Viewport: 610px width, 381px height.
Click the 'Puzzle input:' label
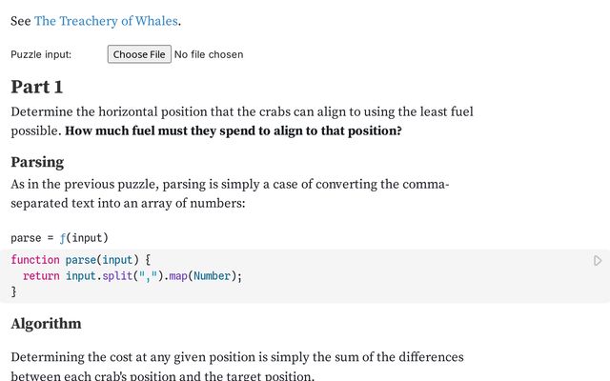pyautogui.click(x=41, y=54)
